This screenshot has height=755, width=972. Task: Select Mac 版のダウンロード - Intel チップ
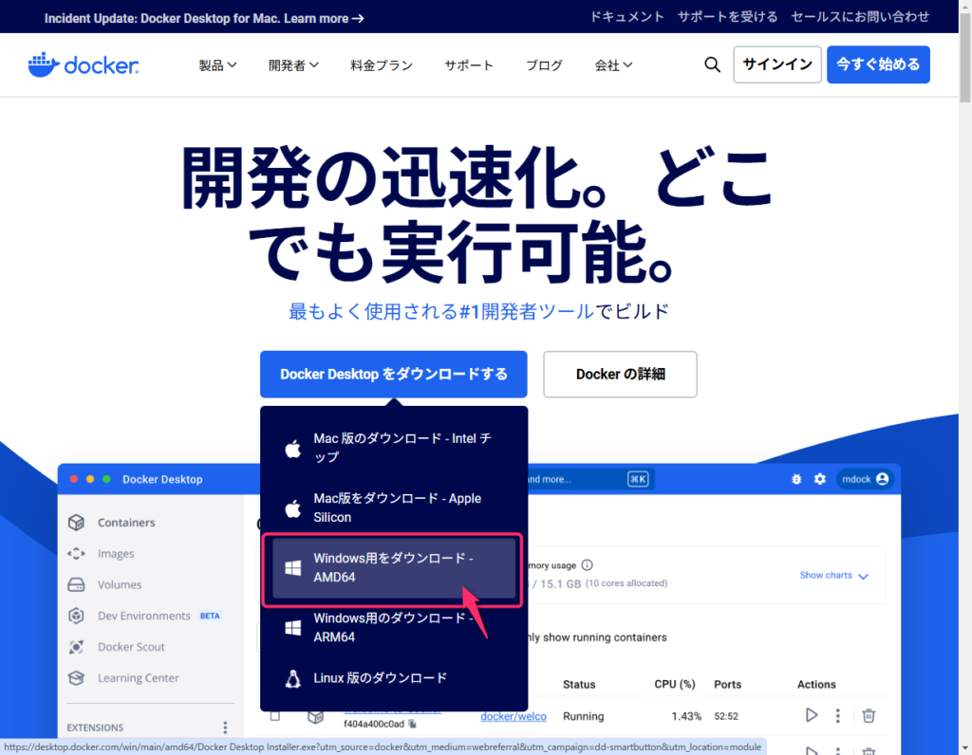click(394, 448)
